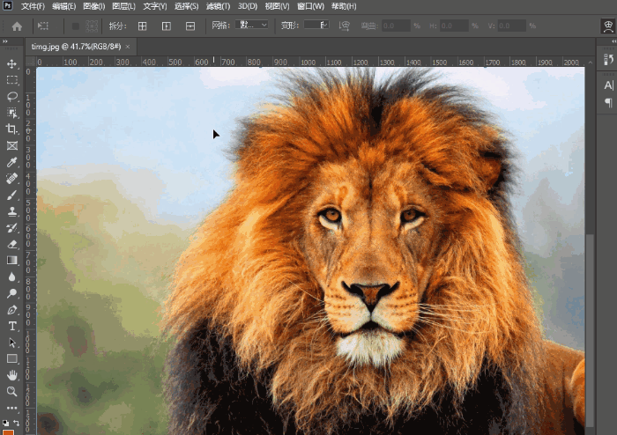Choose the Horizontal Type tool
The image size is (617, 435).
coord(12,326)
